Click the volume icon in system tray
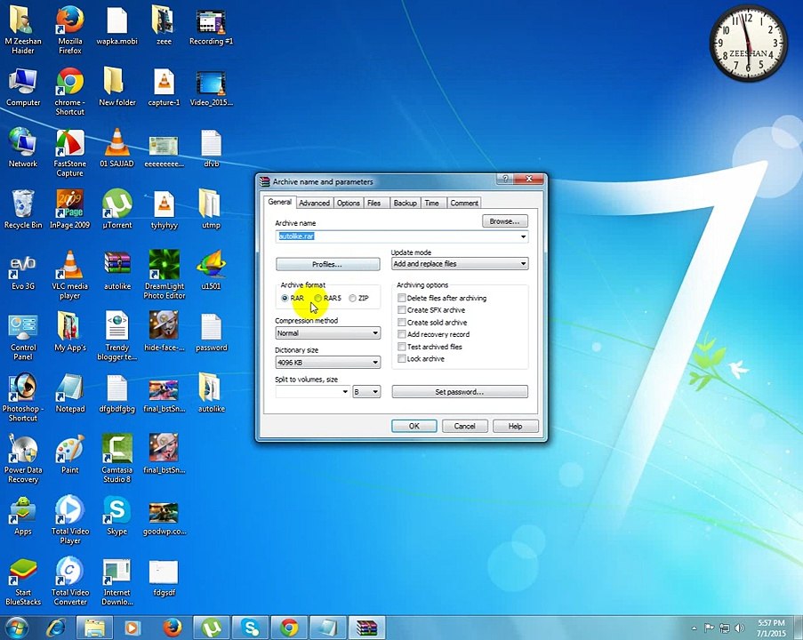Screen dimensions: 803x640 tap(740, 628)
